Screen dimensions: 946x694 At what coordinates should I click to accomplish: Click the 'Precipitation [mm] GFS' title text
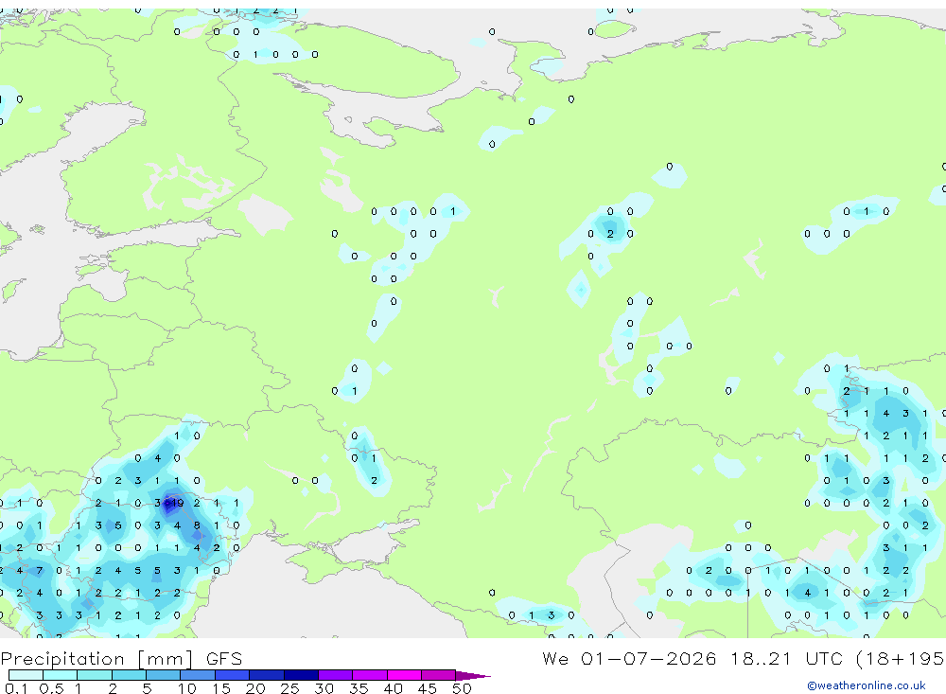coord(121,659)
